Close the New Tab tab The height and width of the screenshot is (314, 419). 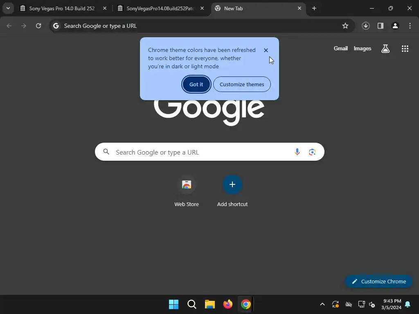click(x=299, y=8)
